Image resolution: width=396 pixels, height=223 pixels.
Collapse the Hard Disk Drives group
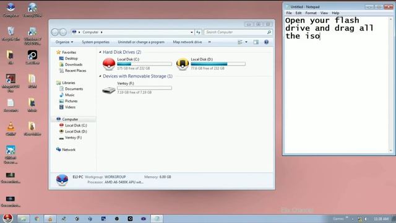tap(100, 52)
